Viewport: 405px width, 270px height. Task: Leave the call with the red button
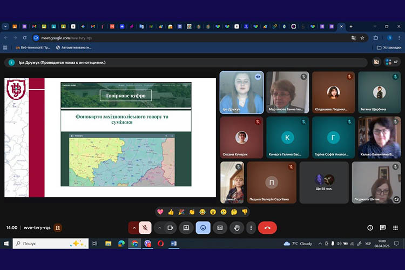pyautogui.click(x=267, y=228)
